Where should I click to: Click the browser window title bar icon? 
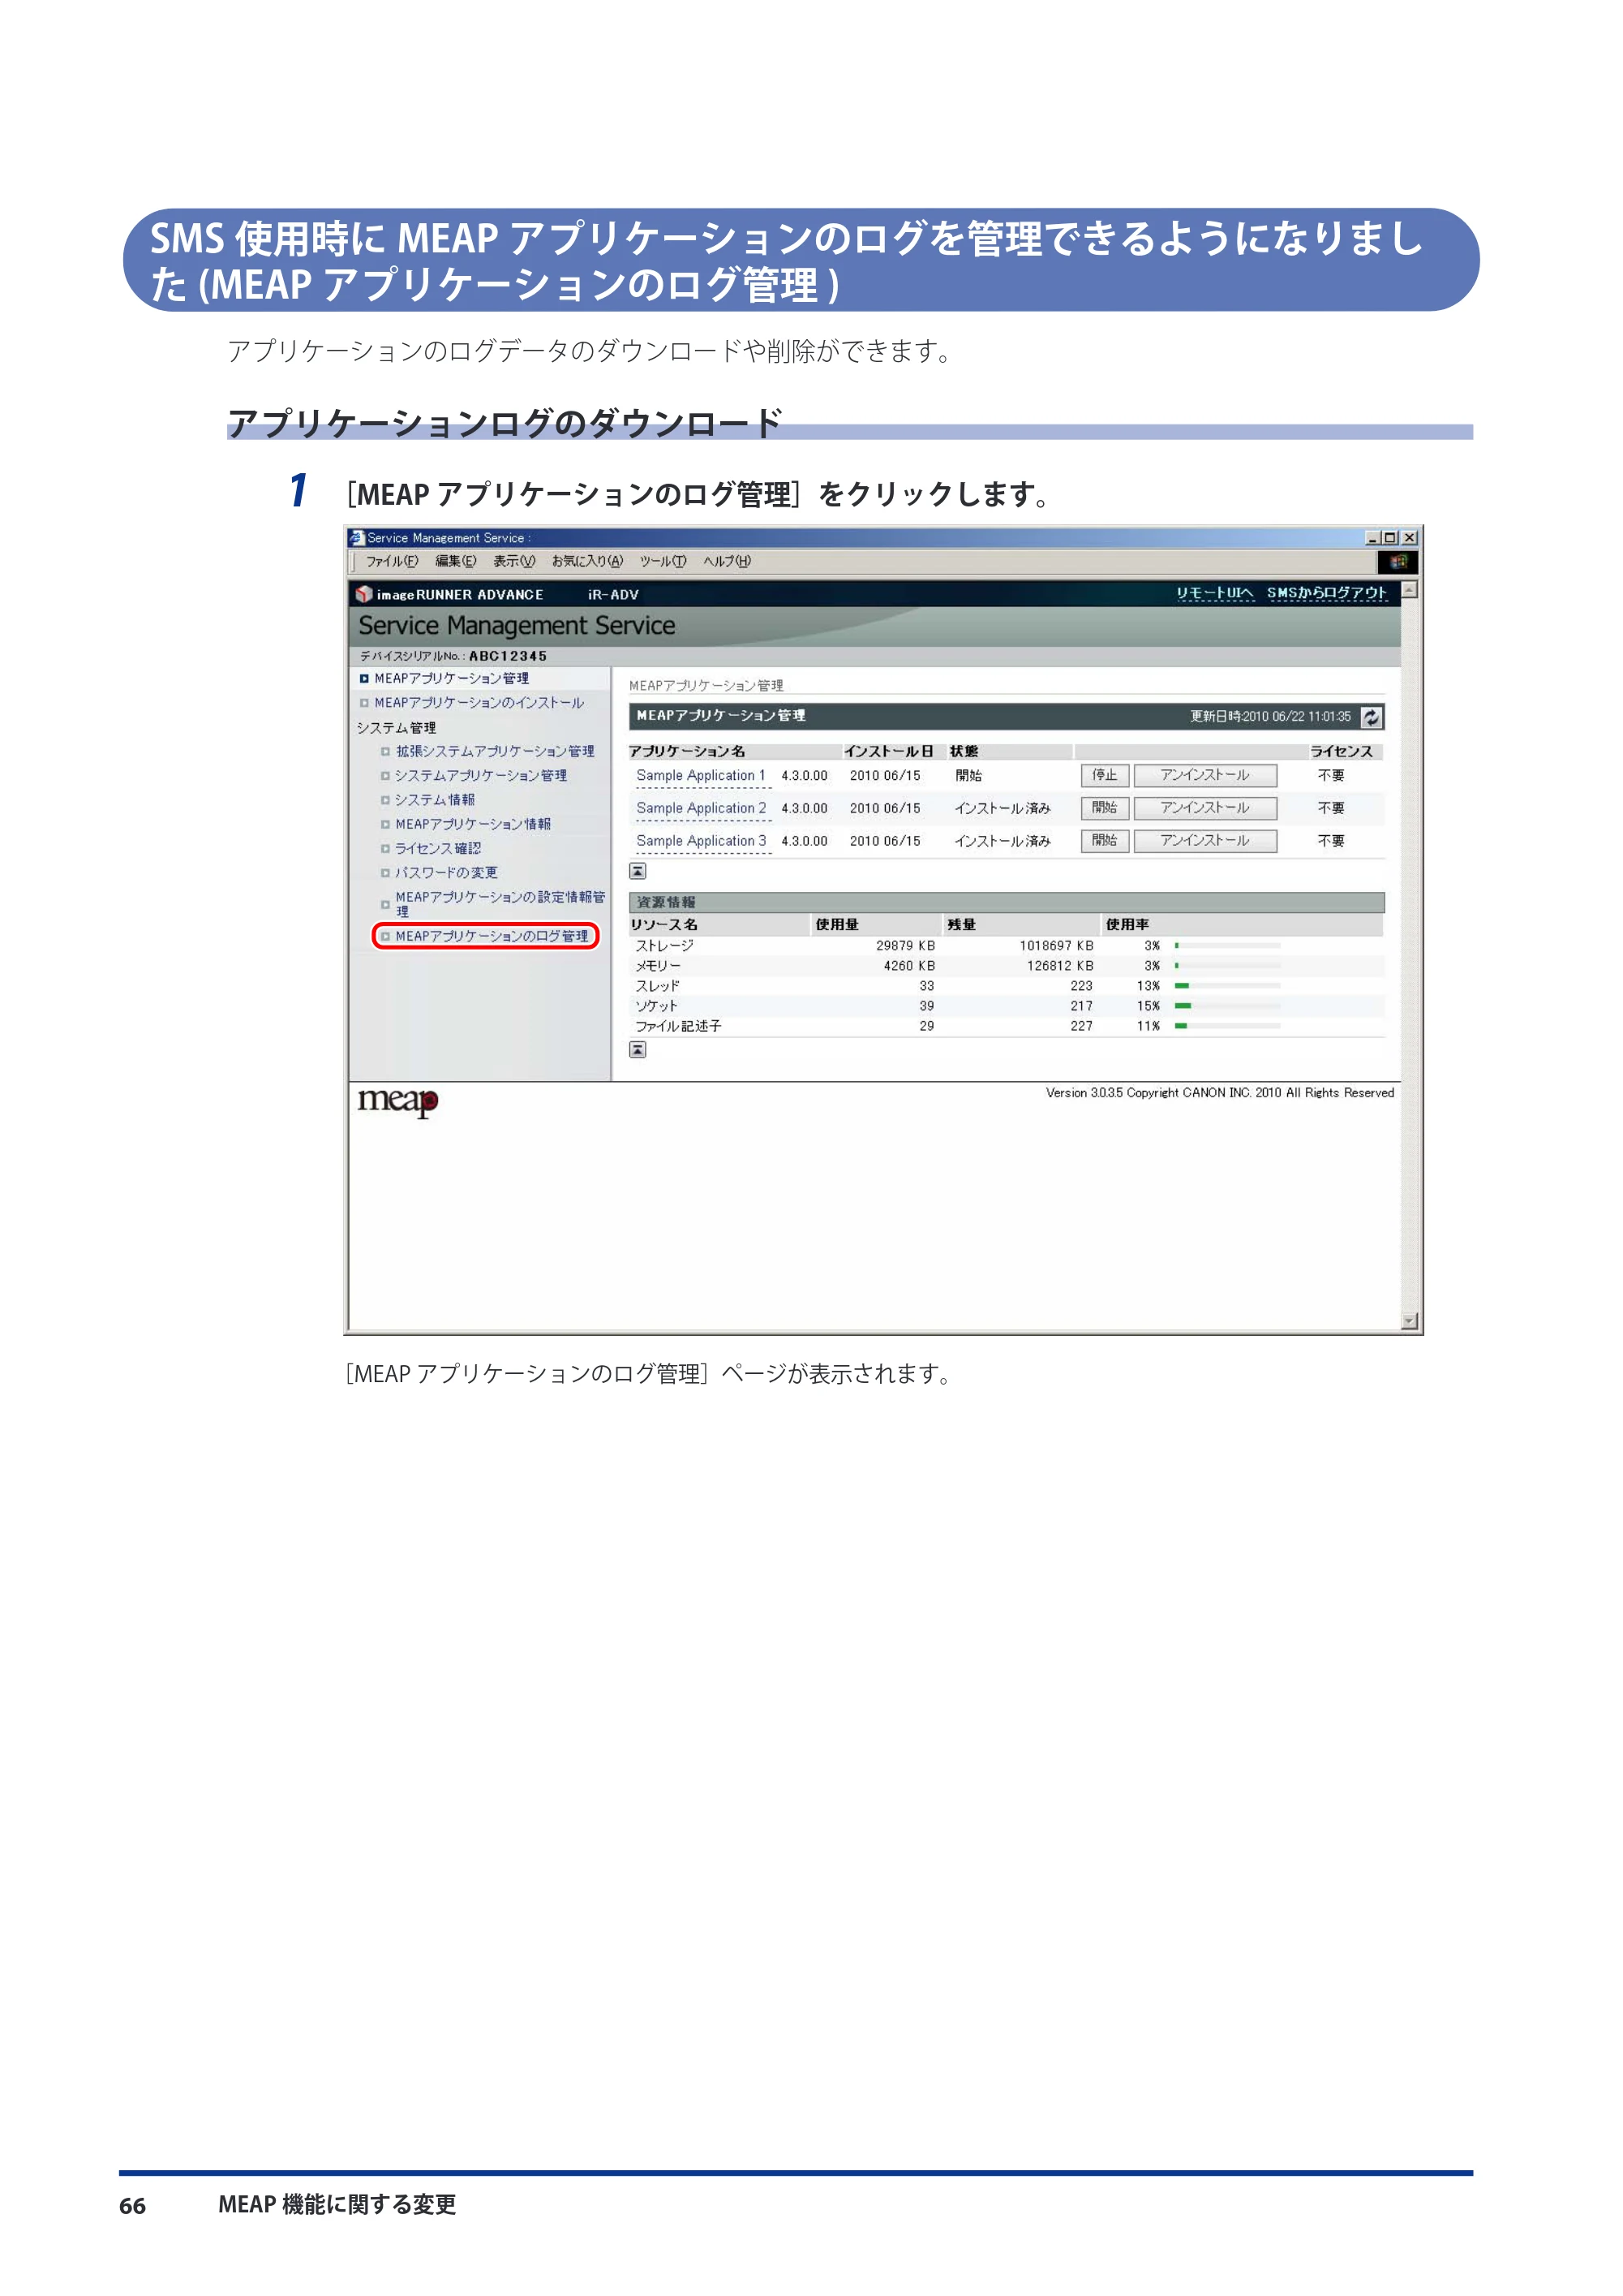pos(357,537)
